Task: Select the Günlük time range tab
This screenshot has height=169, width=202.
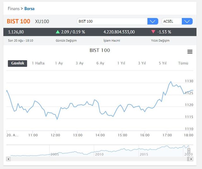Action: coord(18,63)
